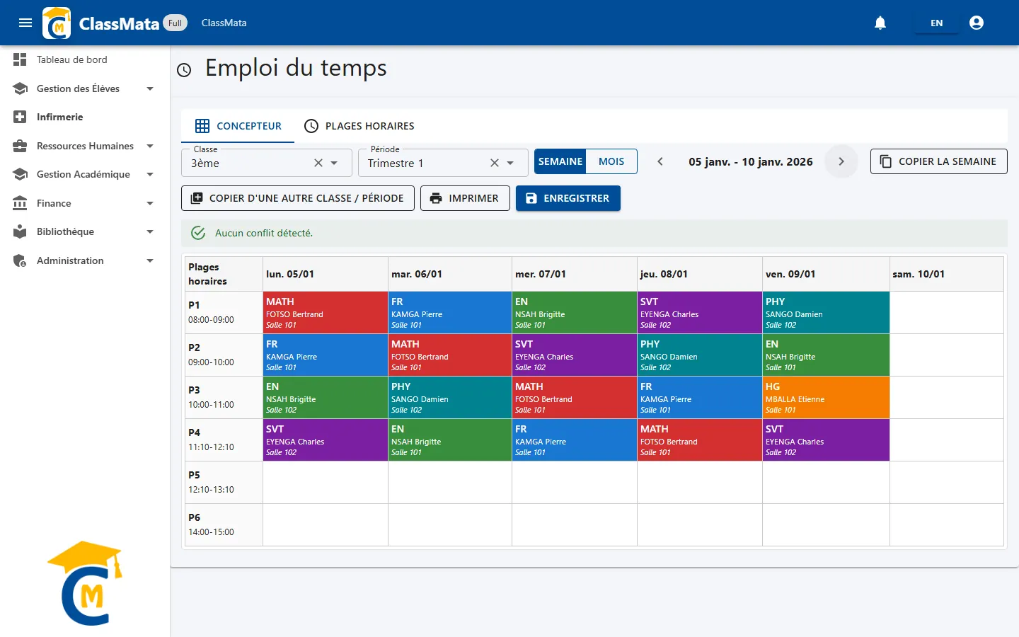Open the Infirmerie sidebar item

click(x=85, y=117)
